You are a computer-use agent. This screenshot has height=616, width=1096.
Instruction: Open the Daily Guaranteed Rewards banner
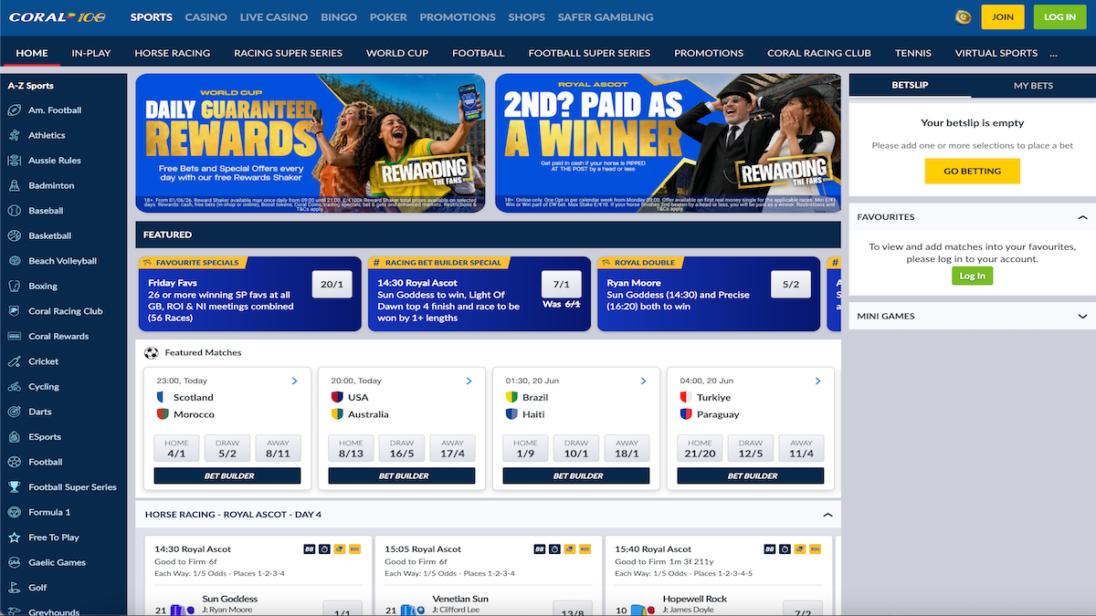[x=311, y=141]
